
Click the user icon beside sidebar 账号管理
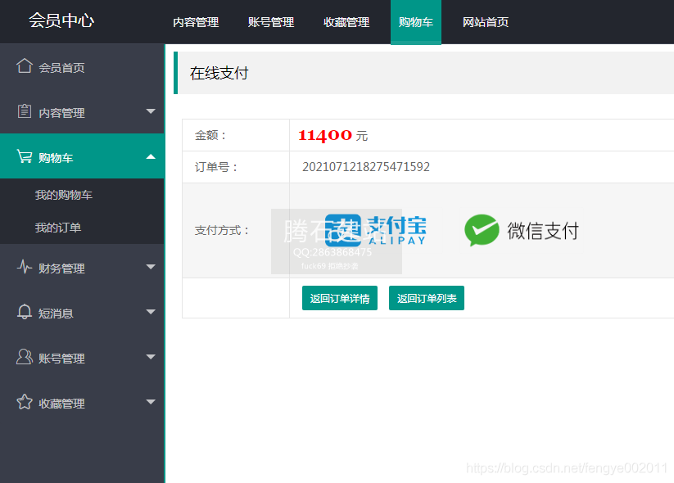25,357
